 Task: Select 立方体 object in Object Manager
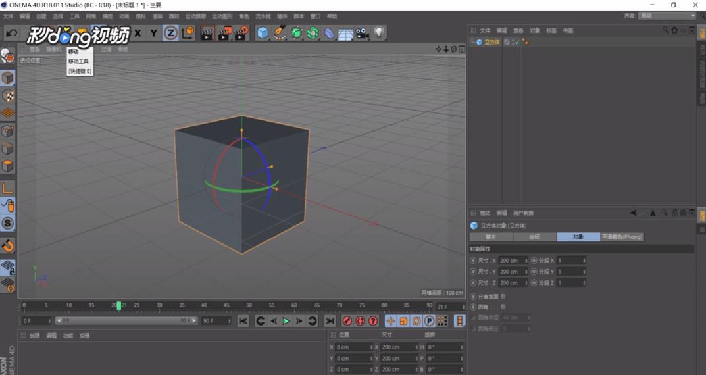[492, 42]
